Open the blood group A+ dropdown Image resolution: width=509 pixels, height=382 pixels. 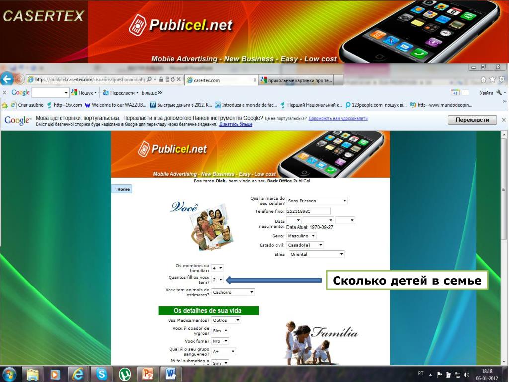click(x=223, y=352)
